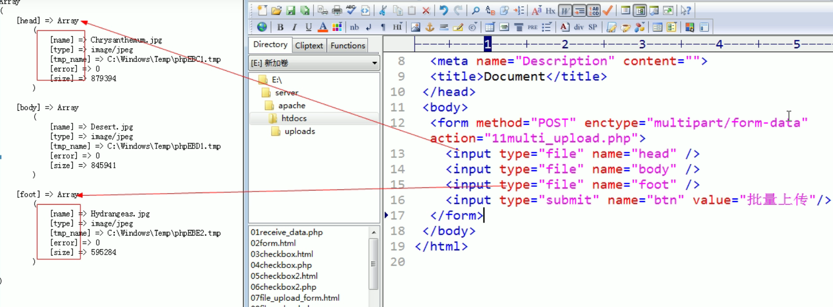Switch to Functions tab

pos(347,46)
